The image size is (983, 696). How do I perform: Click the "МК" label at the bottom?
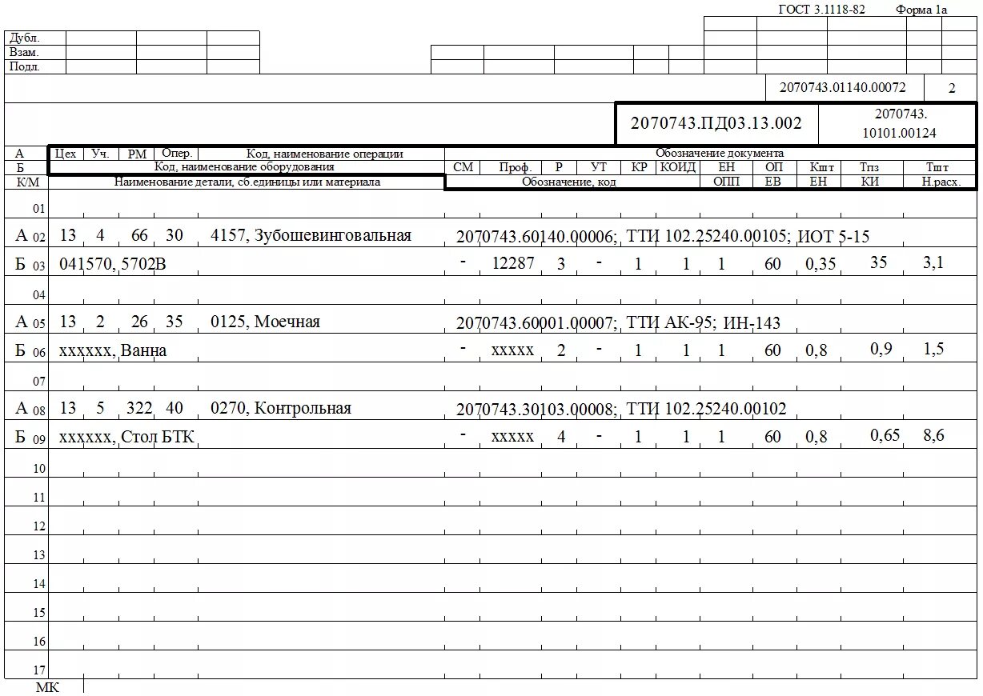coord(48,688)
